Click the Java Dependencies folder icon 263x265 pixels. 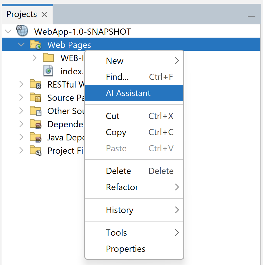[35, 137]
